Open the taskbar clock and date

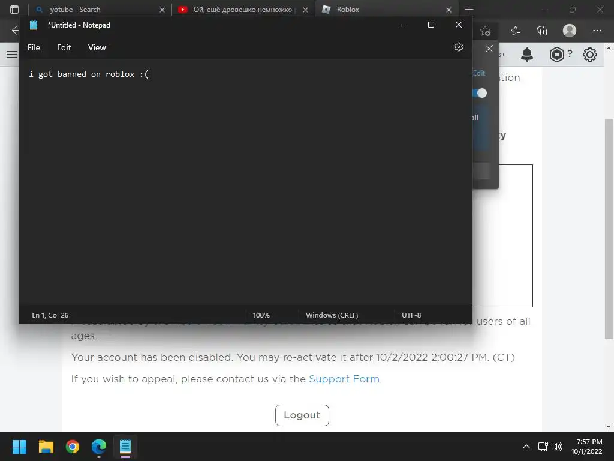(x=586, y=447)
